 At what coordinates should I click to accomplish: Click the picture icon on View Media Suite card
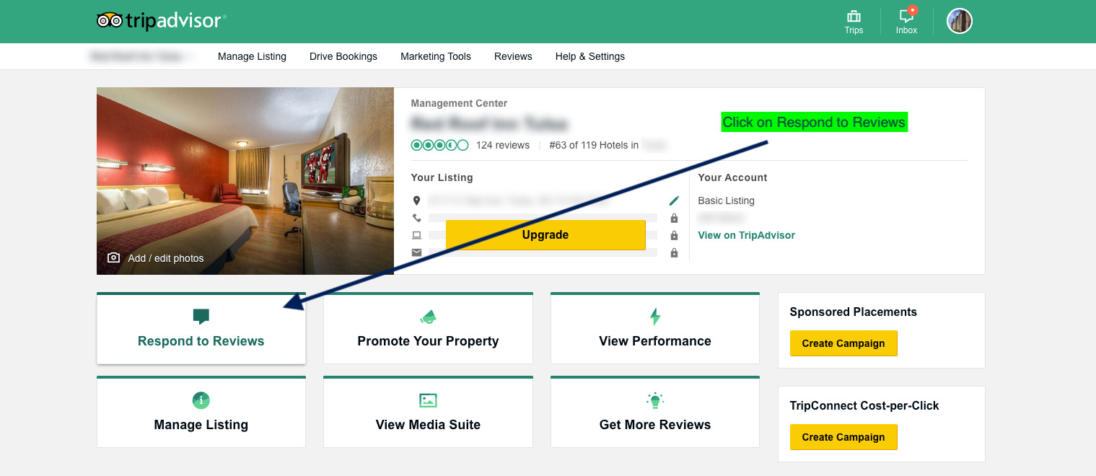(x=428, y=400)
